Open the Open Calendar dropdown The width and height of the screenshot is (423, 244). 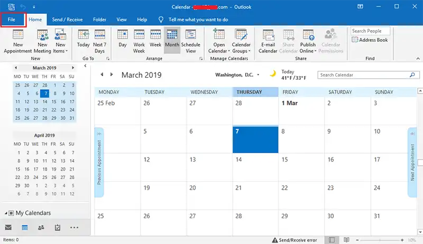point(219,42)
